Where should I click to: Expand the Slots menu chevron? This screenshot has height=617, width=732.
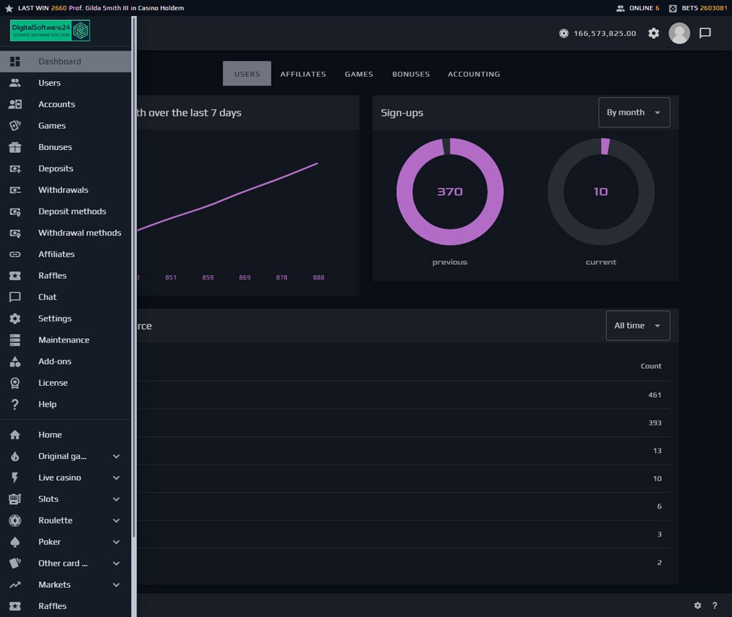[116, 499]
